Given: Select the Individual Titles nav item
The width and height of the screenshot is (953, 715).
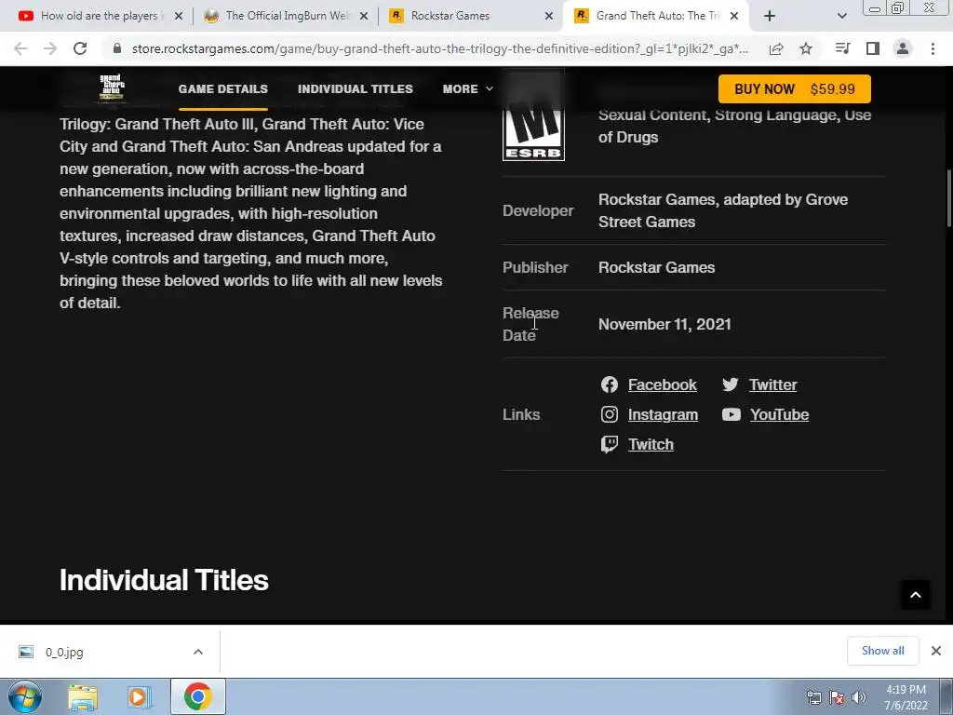Looking at the screenshot, I should [x=355, y=88].
